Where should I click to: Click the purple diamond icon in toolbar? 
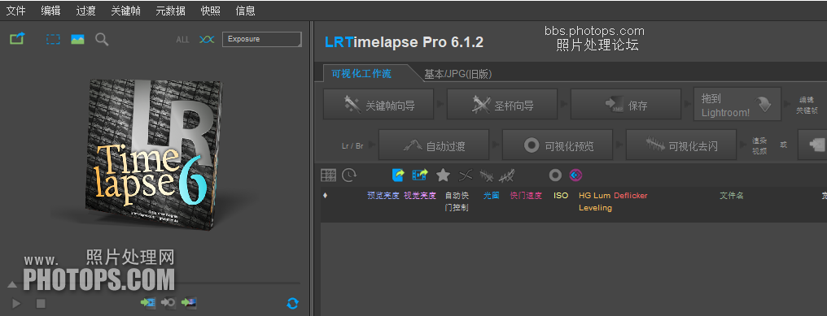pos(576,175)
